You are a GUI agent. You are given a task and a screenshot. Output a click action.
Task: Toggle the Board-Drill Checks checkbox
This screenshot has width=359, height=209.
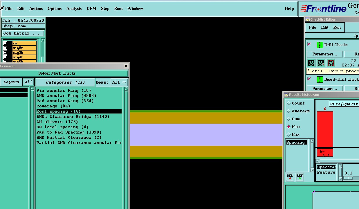tap(309, 79)
